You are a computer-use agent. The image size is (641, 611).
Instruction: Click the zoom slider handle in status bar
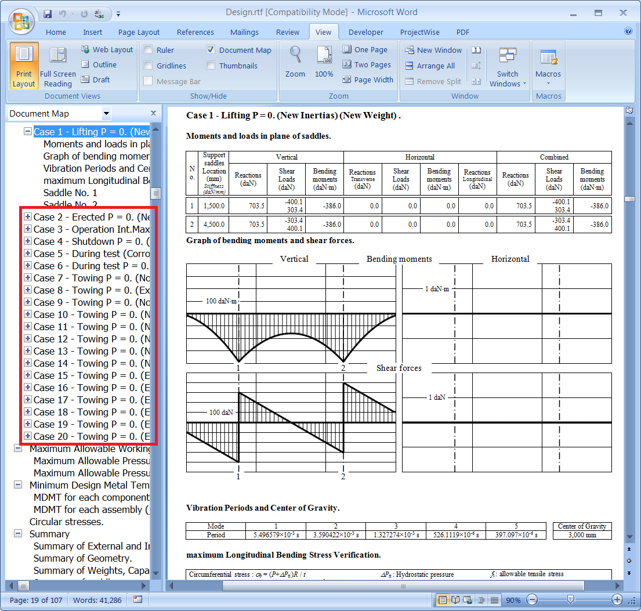click(571, 599)
